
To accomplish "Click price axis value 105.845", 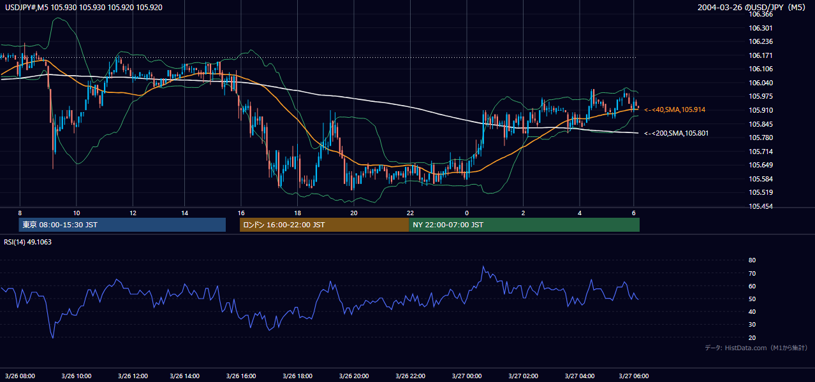I will tap(760, 124).
